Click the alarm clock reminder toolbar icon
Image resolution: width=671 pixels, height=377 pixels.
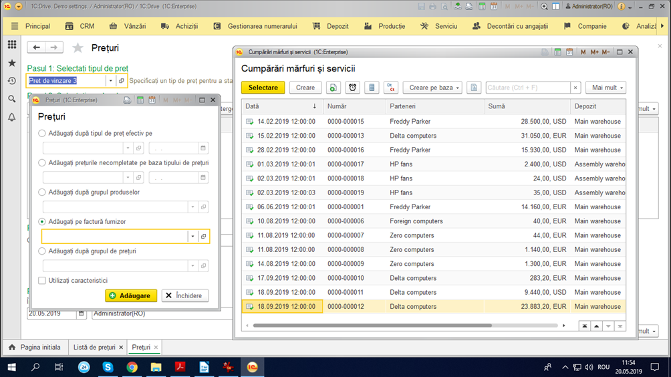(353, 88)
